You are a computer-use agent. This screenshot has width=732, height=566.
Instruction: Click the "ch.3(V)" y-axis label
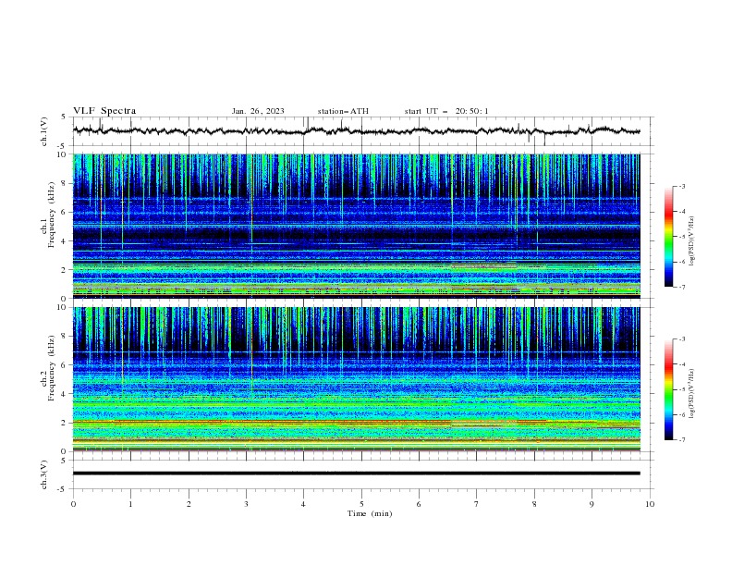pos(44,474)
